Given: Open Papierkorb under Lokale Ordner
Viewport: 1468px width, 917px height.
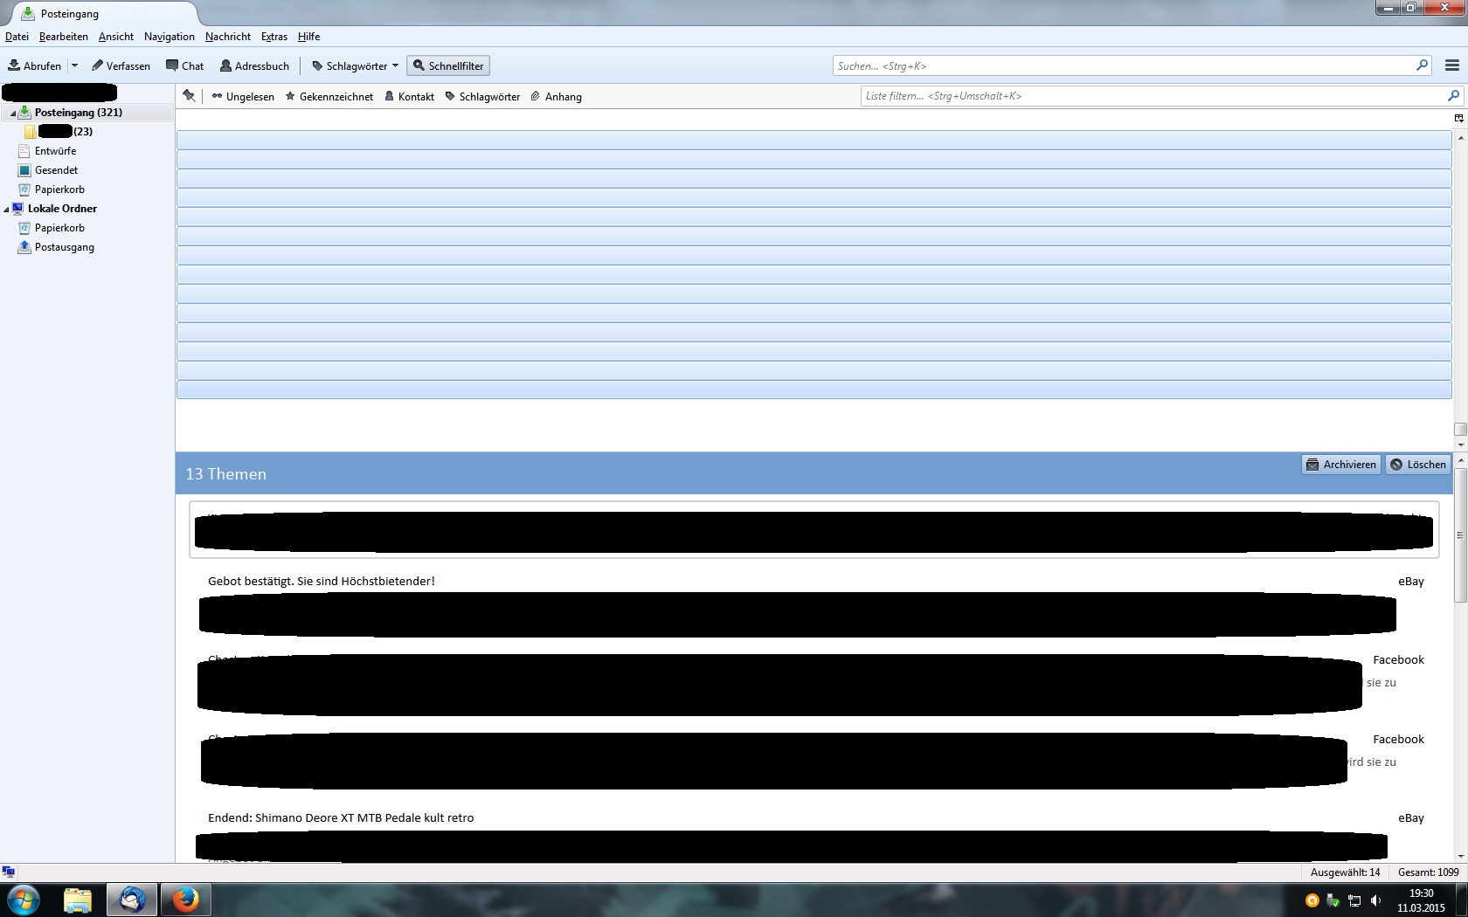Looking at the screenshot, I should coord(59,228).
